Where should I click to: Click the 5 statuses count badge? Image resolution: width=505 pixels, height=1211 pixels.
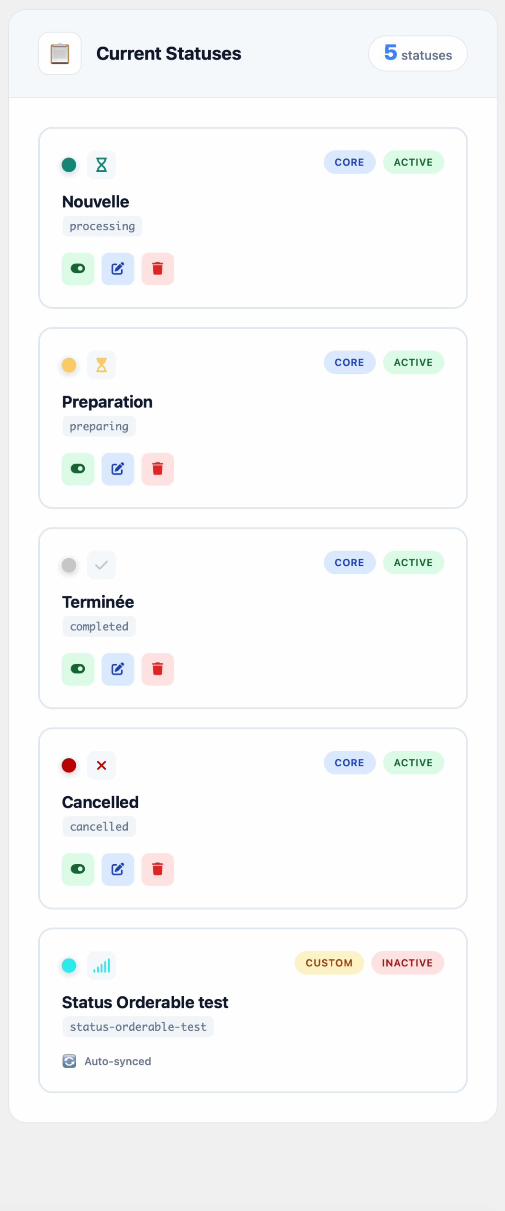tap(417, 53)
